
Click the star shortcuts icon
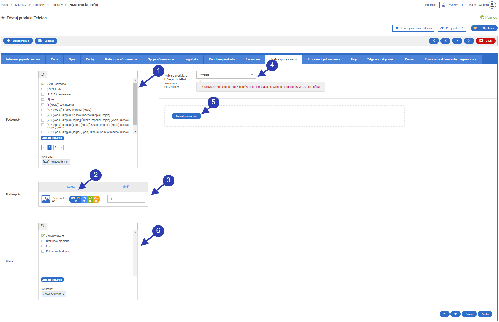coord(475,28)
